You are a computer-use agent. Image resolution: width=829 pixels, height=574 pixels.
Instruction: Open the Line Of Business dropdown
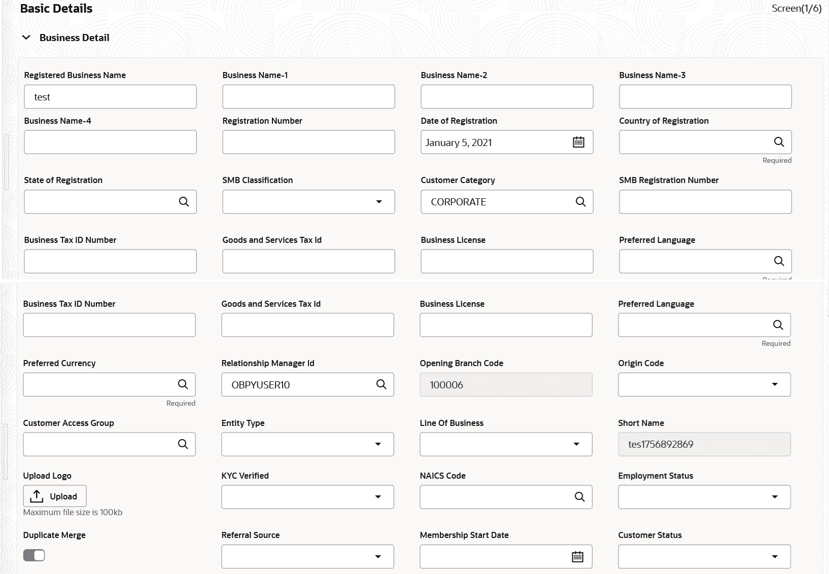[576, 444]
